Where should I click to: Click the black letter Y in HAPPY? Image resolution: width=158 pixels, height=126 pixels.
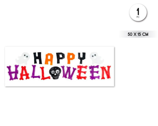pyautogui.click(x=82, y=58)
